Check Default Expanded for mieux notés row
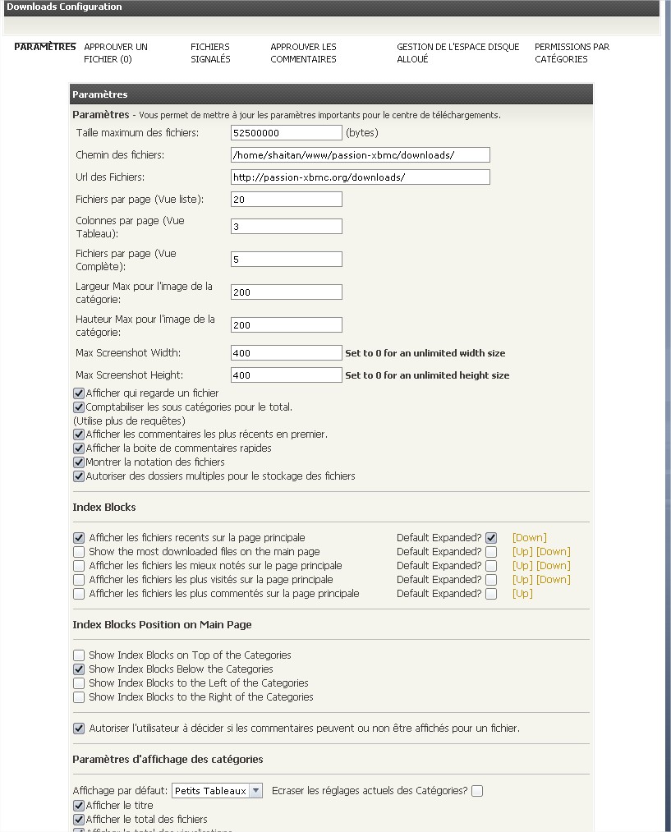The width and height of the screenshot is (671, 832). [x=491, y=566]
